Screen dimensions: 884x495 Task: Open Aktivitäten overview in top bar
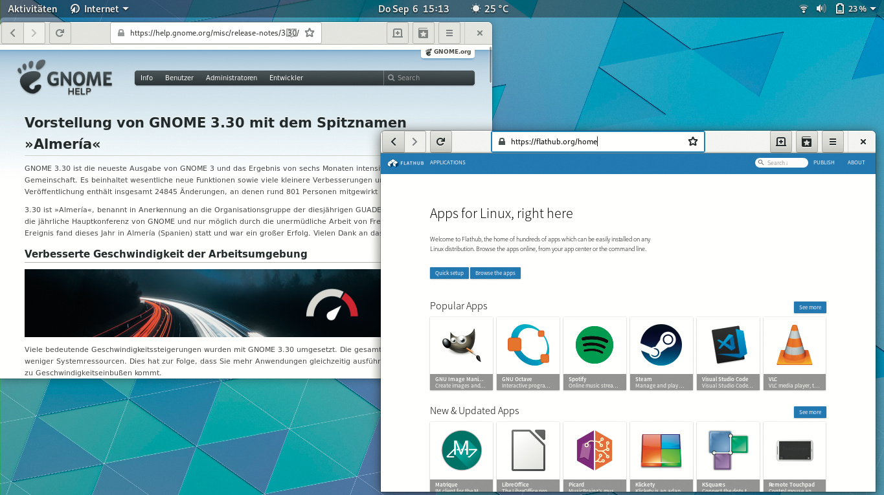(x=32, y=9)
